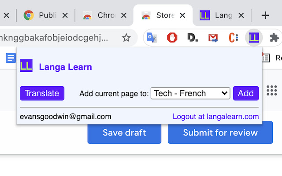Click the Save draft button
The height and width of the screenshot is (176, 282).
pos(124,132)
